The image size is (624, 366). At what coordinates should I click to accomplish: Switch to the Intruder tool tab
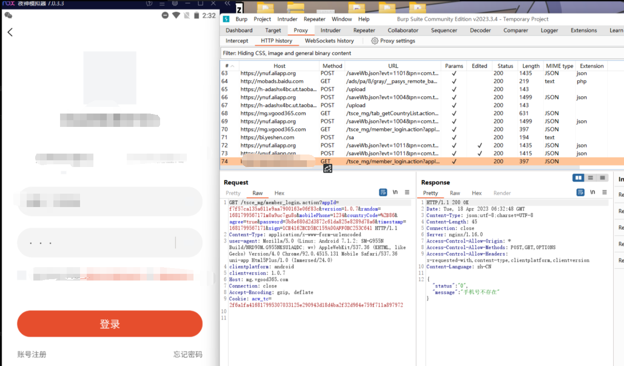point(330,30)
